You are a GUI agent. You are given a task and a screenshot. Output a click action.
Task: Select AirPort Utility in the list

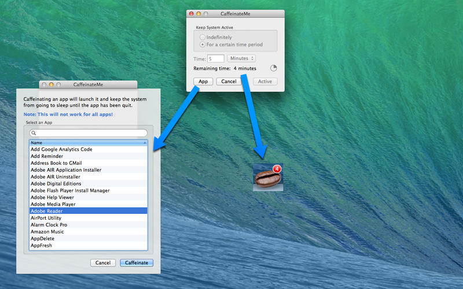[89, 218]
